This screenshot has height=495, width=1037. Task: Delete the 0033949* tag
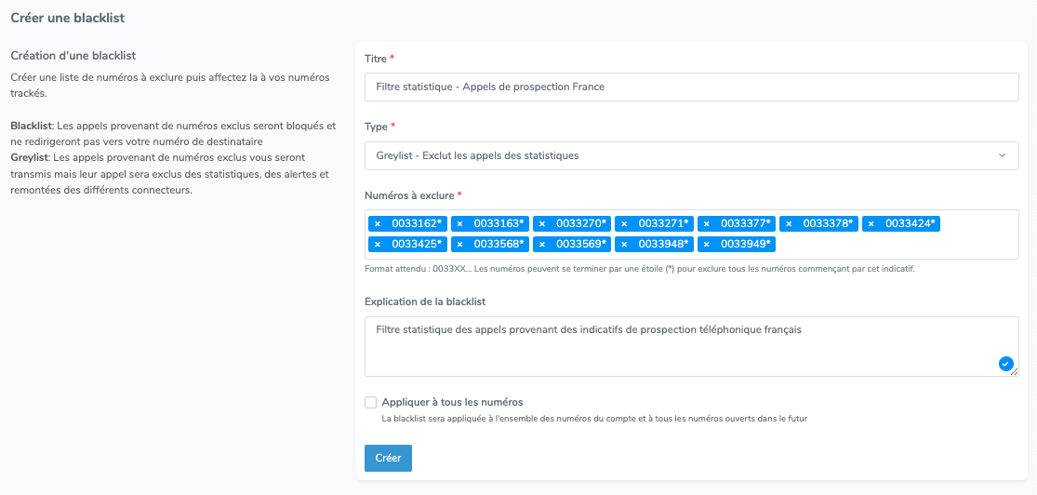(x=706, y=244)
